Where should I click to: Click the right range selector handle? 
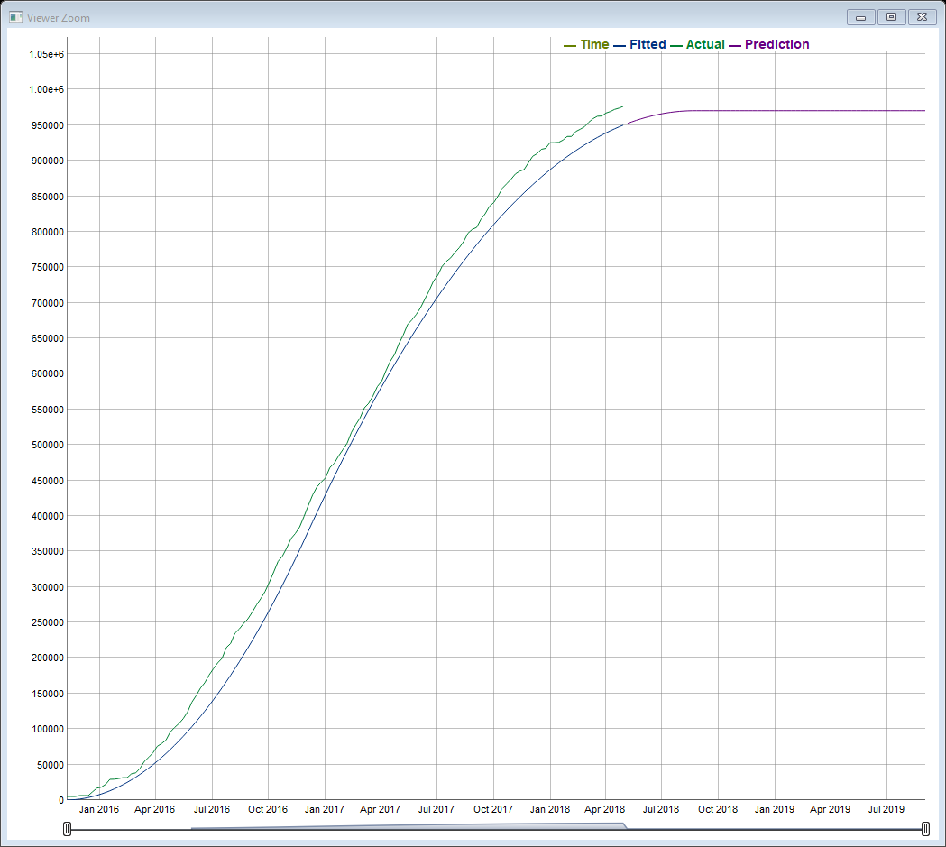pos(925,830)
